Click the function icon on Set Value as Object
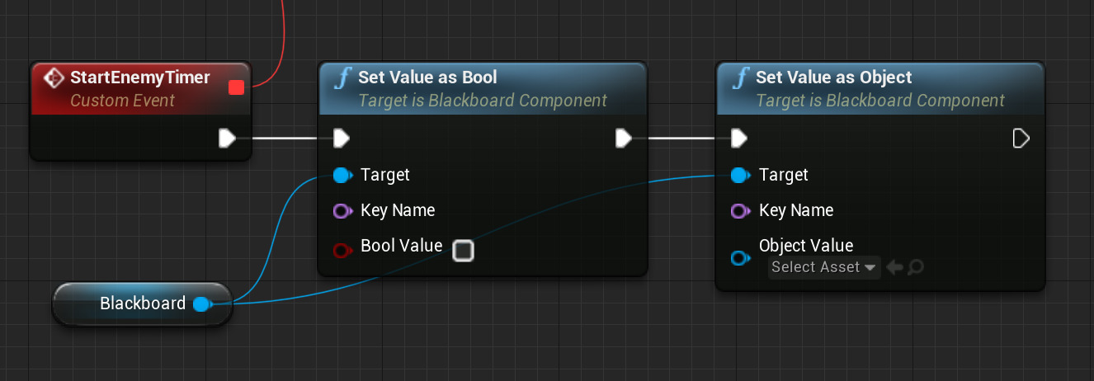 coord(741,78)
